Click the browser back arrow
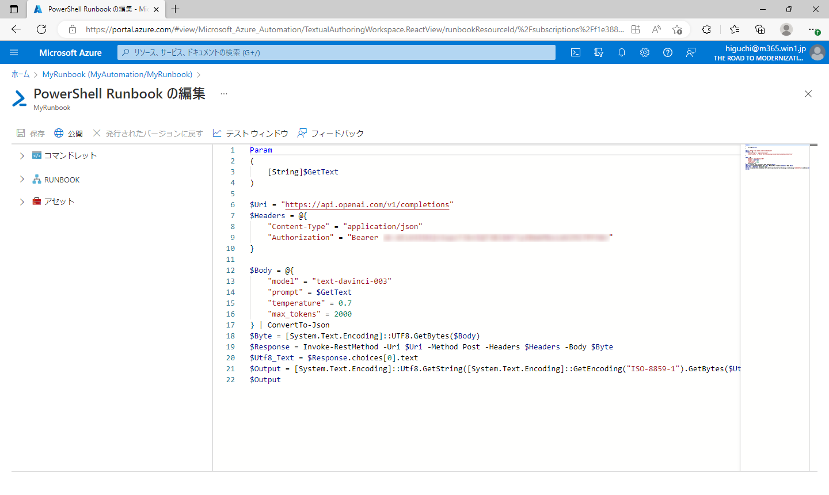The width and height of the screenshot is (829, 495). tap(16, 29)
